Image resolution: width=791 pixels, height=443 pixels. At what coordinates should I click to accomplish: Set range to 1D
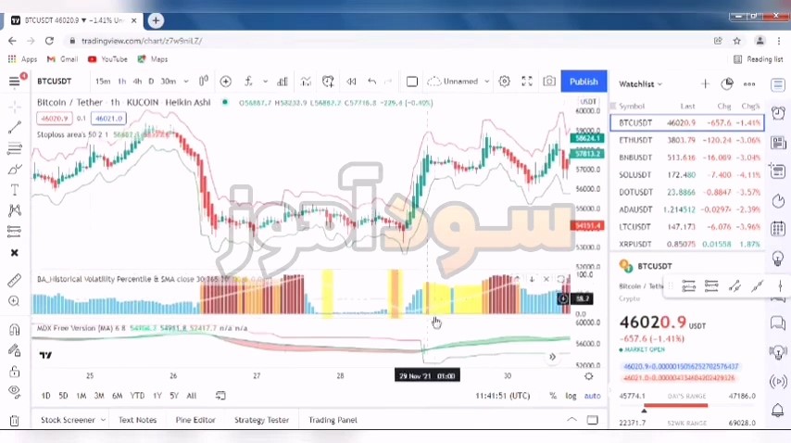(x=45, y=396)
